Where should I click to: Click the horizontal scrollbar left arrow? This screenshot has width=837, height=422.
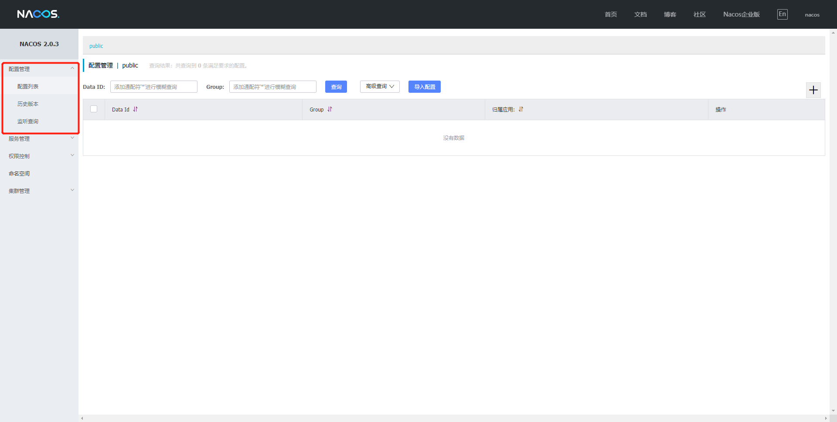pos(82,418)
